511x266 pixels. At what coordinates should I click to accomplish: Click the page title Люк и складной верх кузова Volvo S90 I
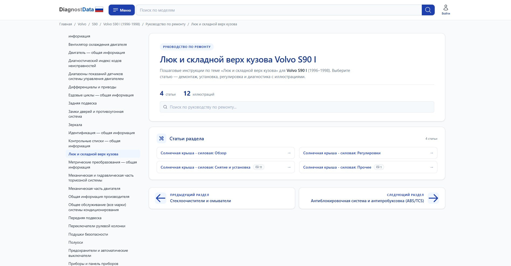[238, 59]
